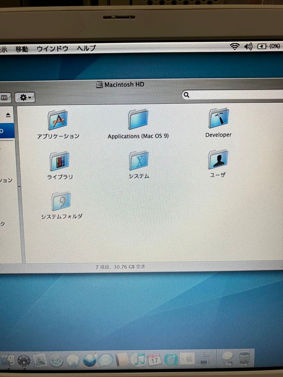This screenshot has height=377, width=283.
Task: Open the ヘルプ menu
Action: (86, 48)
